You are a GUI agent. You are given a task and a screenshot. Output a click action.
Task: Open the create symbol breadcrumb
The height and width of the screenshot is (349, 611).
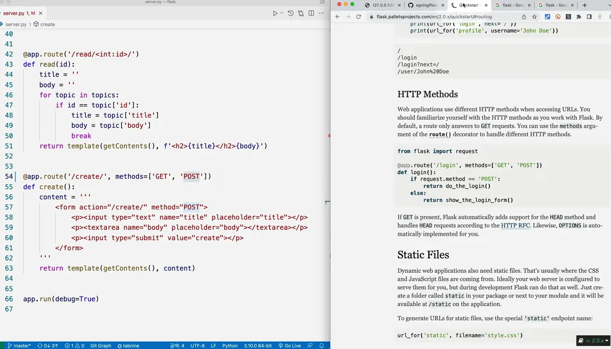coord(44,24)
